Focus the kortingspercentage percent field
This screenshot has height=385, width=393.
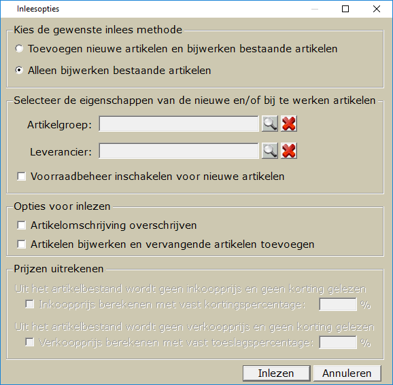(x=338, y=304)
